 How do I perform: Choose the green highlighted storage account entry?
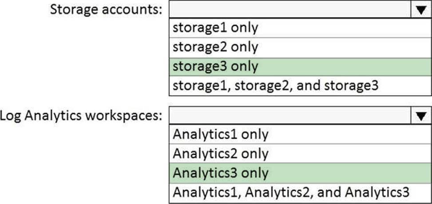point(300,66)
